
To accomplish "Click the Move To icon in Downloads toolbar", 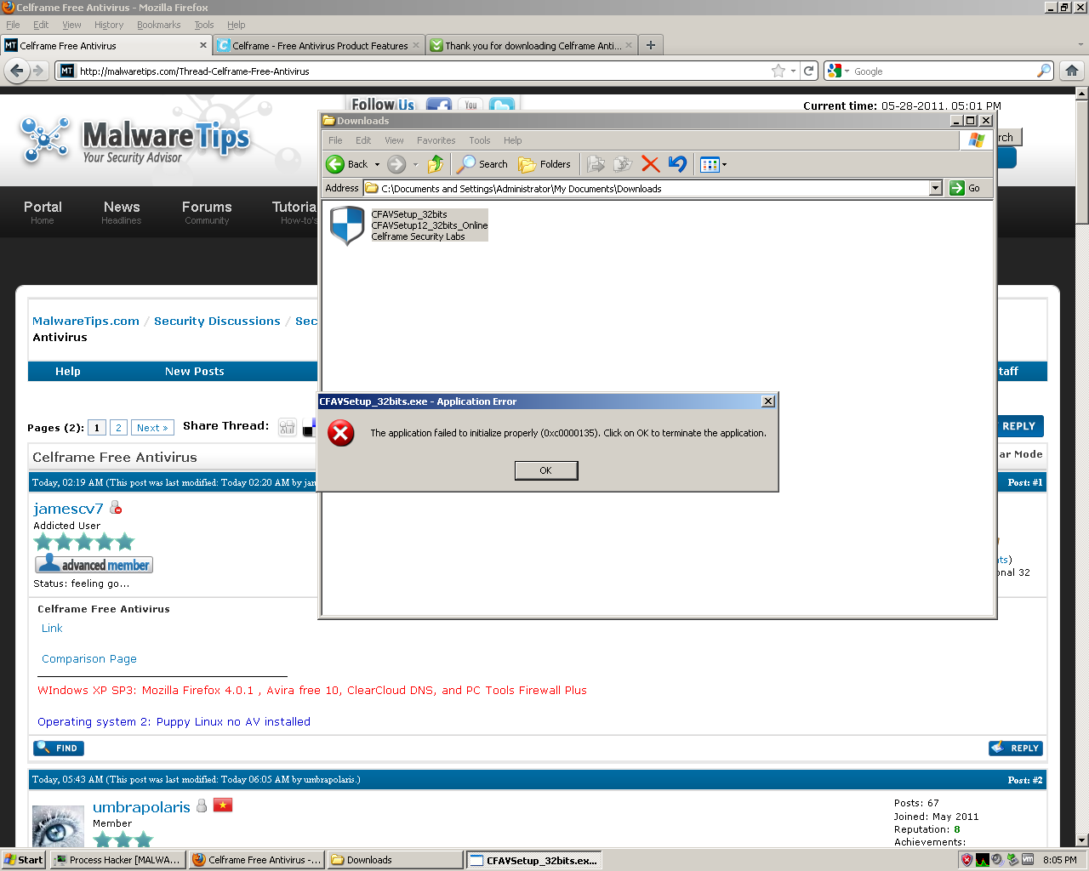I will 596,164.
